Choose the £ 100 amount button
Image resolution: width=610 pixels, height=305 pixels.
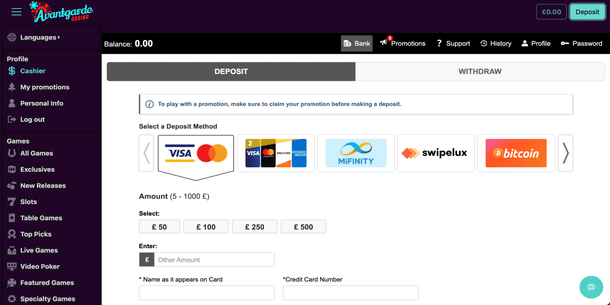[x=206, y=227]
